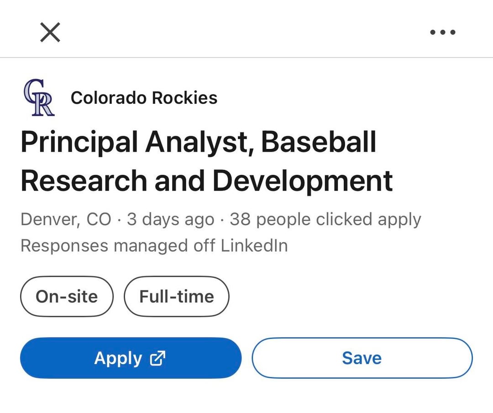
Task: Click the word 'Development' in the heading
Action: 302,180
